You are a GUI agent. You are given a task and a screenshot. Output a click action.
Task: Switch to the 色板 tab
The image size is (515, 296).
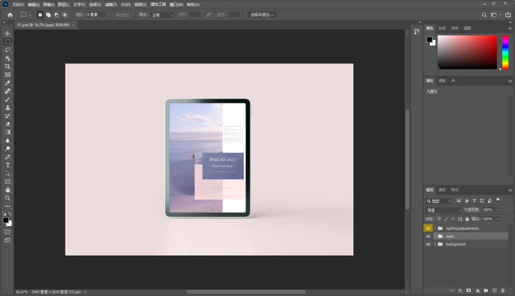(442, 28)
